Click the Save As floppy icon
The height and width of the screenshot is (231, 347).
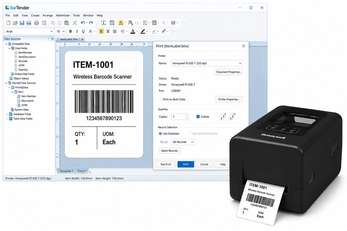pos(29,23)
